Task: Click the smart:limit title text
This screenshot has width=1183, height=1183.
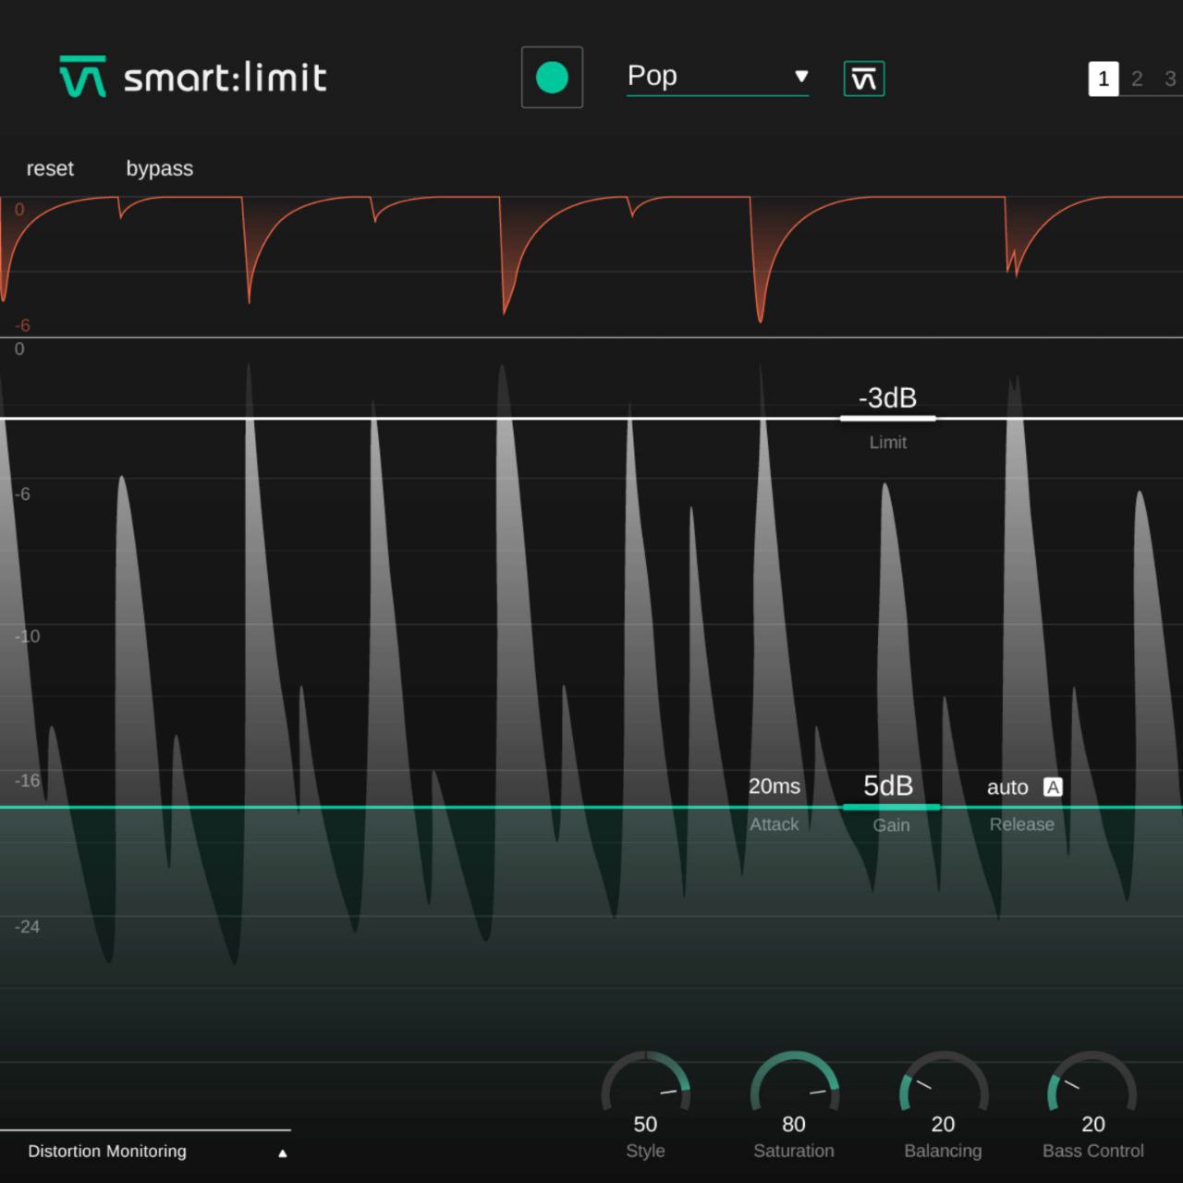Action: [226, 78]
